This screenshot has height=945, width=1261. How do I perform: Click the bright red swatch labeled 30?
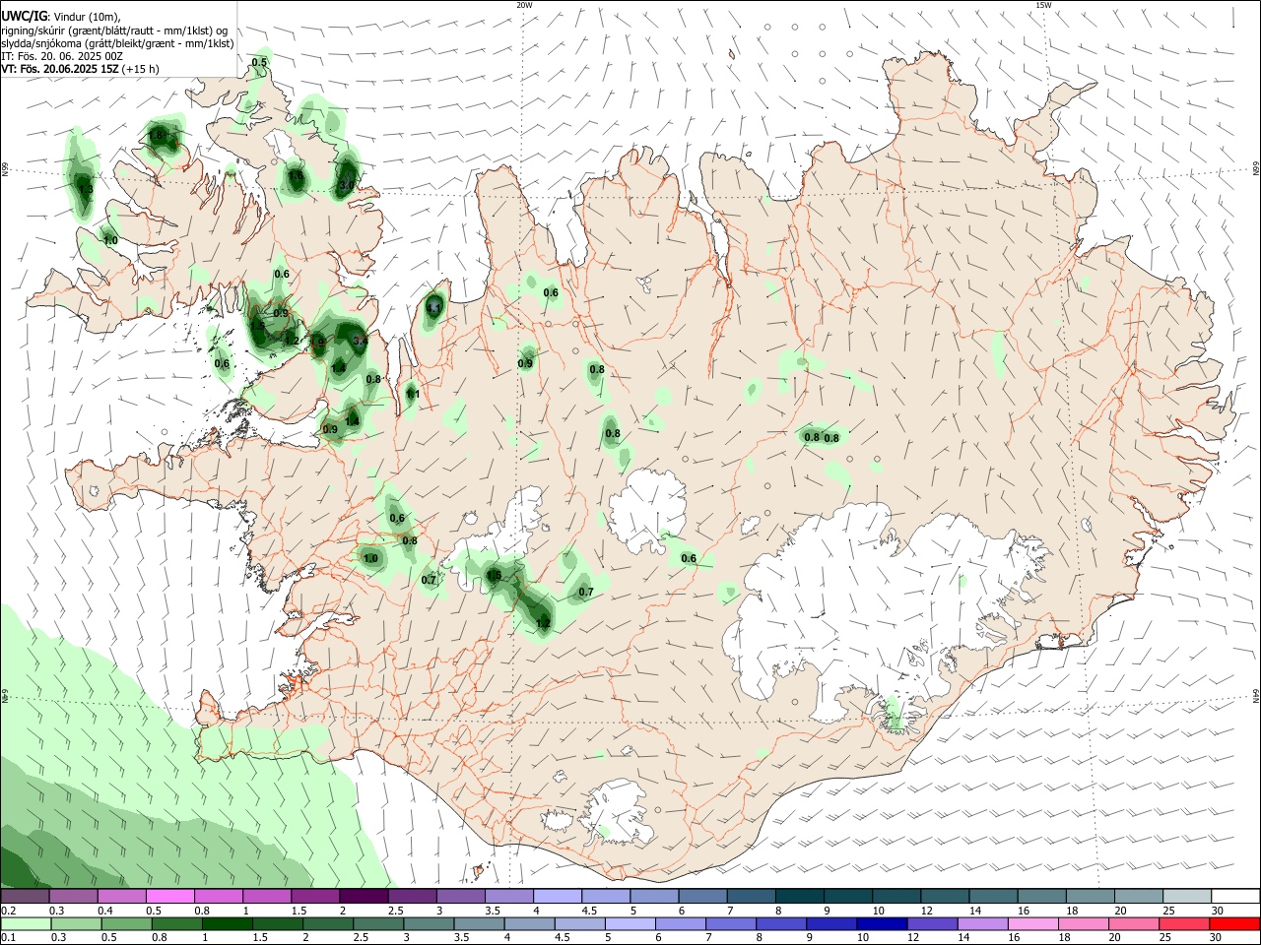[x=1234, y=923]
